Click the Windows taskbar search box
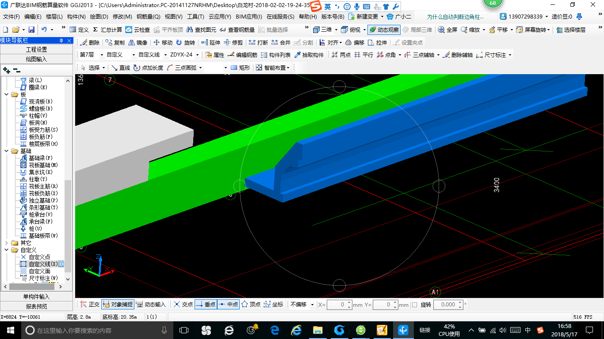Image resolution: width=604 pixels, height=339 pixels. (97, 330)
